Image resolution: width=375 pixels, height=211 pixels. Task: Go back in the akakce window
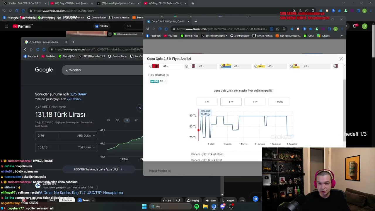click(x=147, y=29)
